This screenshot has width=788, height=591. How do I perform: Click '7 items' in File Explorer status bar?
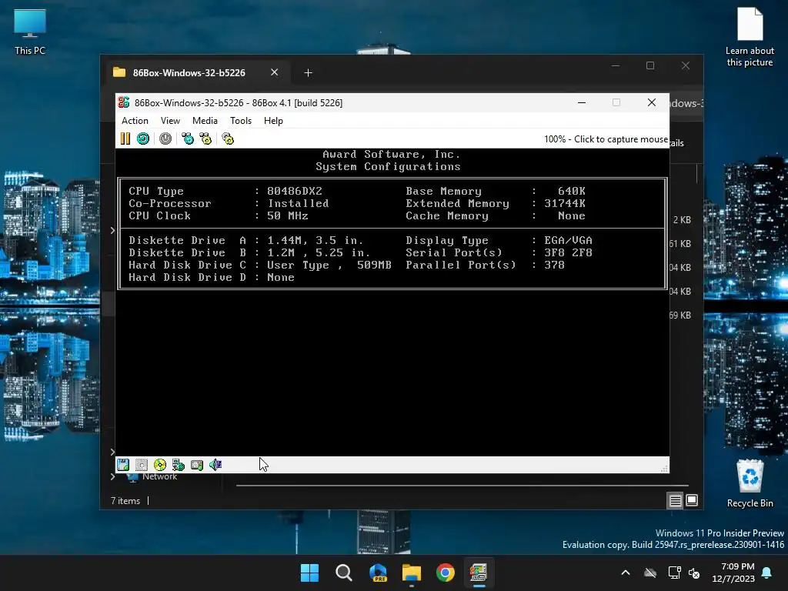tap(125, 501)
